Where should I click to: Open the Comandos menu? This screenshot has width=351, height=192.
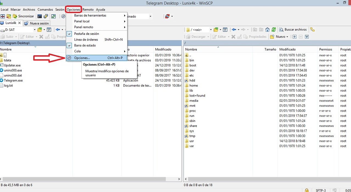[45, 10]
